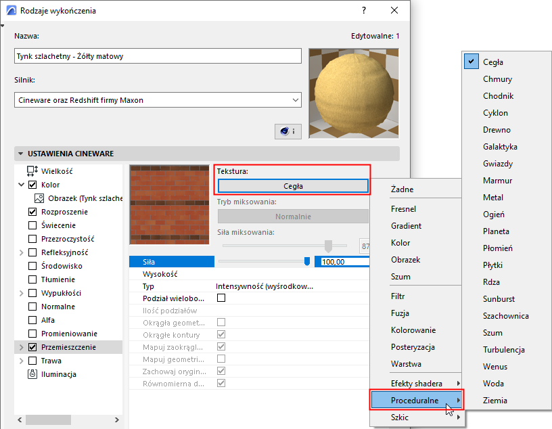Open the Silnik engine dropdown
Image resolution: width=552 pixels, height=429 pixels.
(158, 100)
